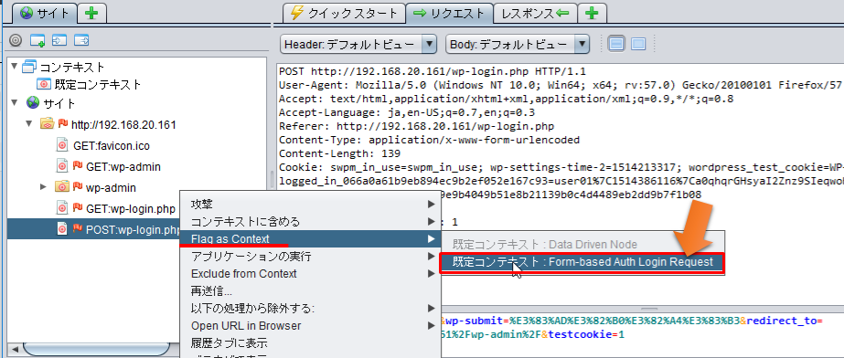Select the split header/body view toggle
The width and height of the screenshot is (844, 358).
(x=615, y=44)
